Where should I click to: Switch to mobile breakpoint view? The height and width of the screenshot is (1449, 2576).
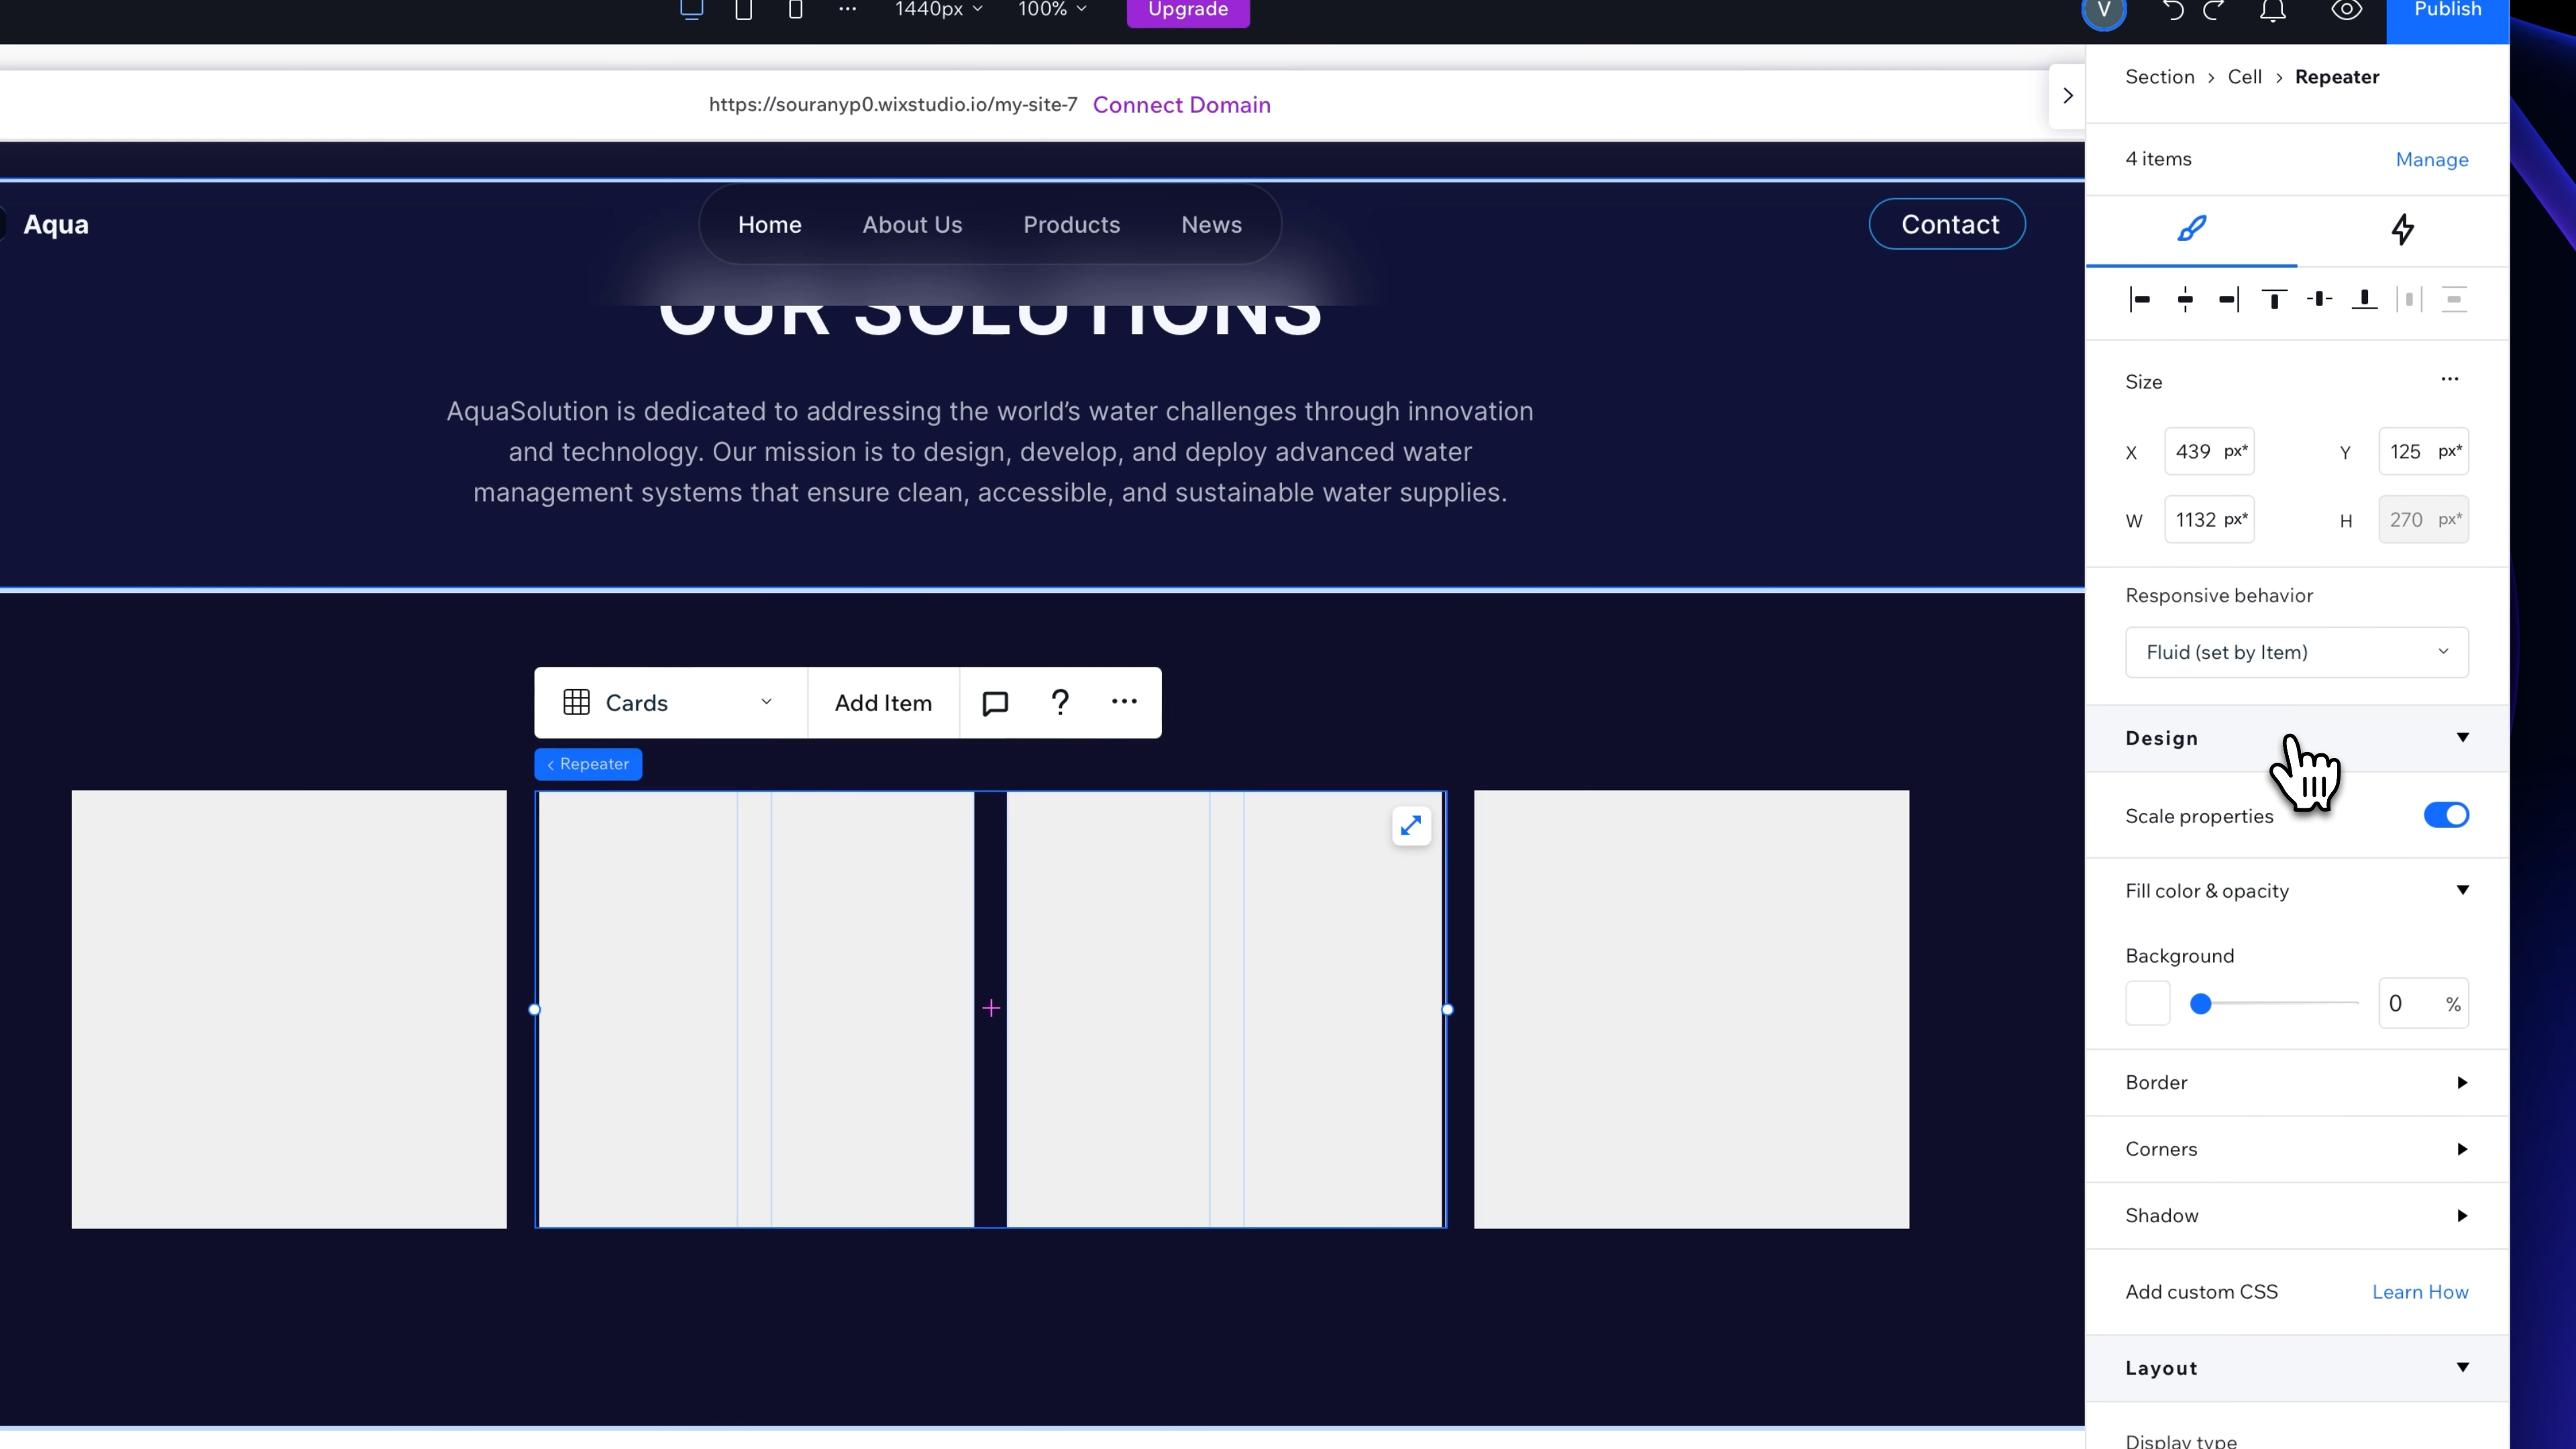[x=795, y=10]
